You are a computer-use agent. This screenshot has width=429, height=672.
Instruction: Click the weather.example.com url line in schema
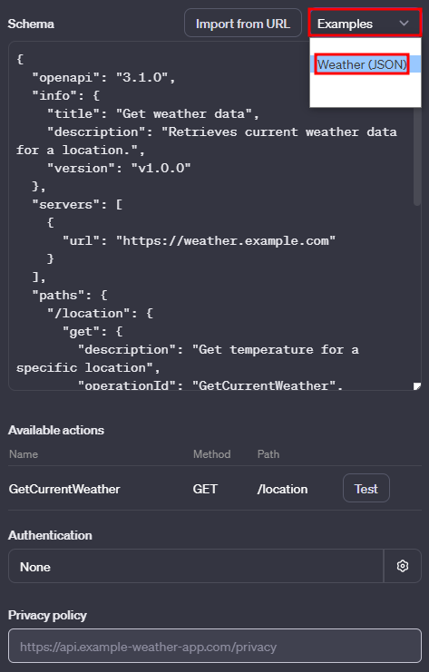tap(199, 241)
